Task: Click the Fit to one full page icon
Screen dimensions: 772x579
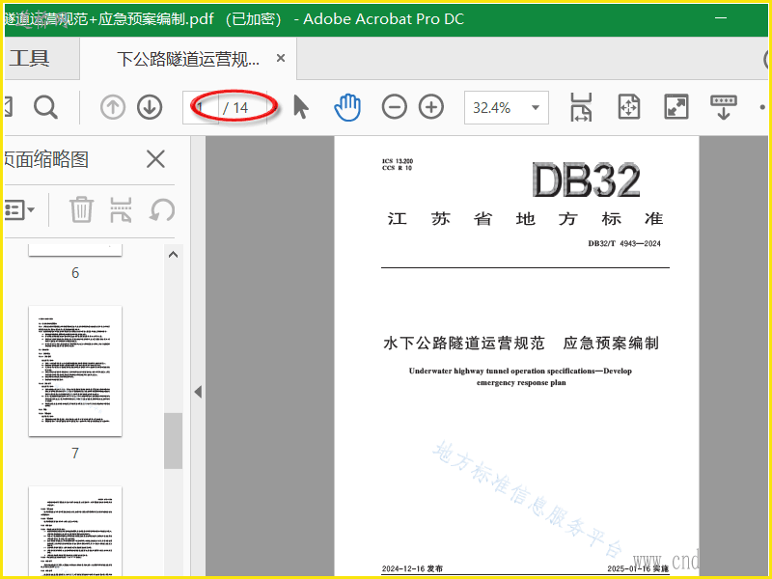Action: click(629, 107)
